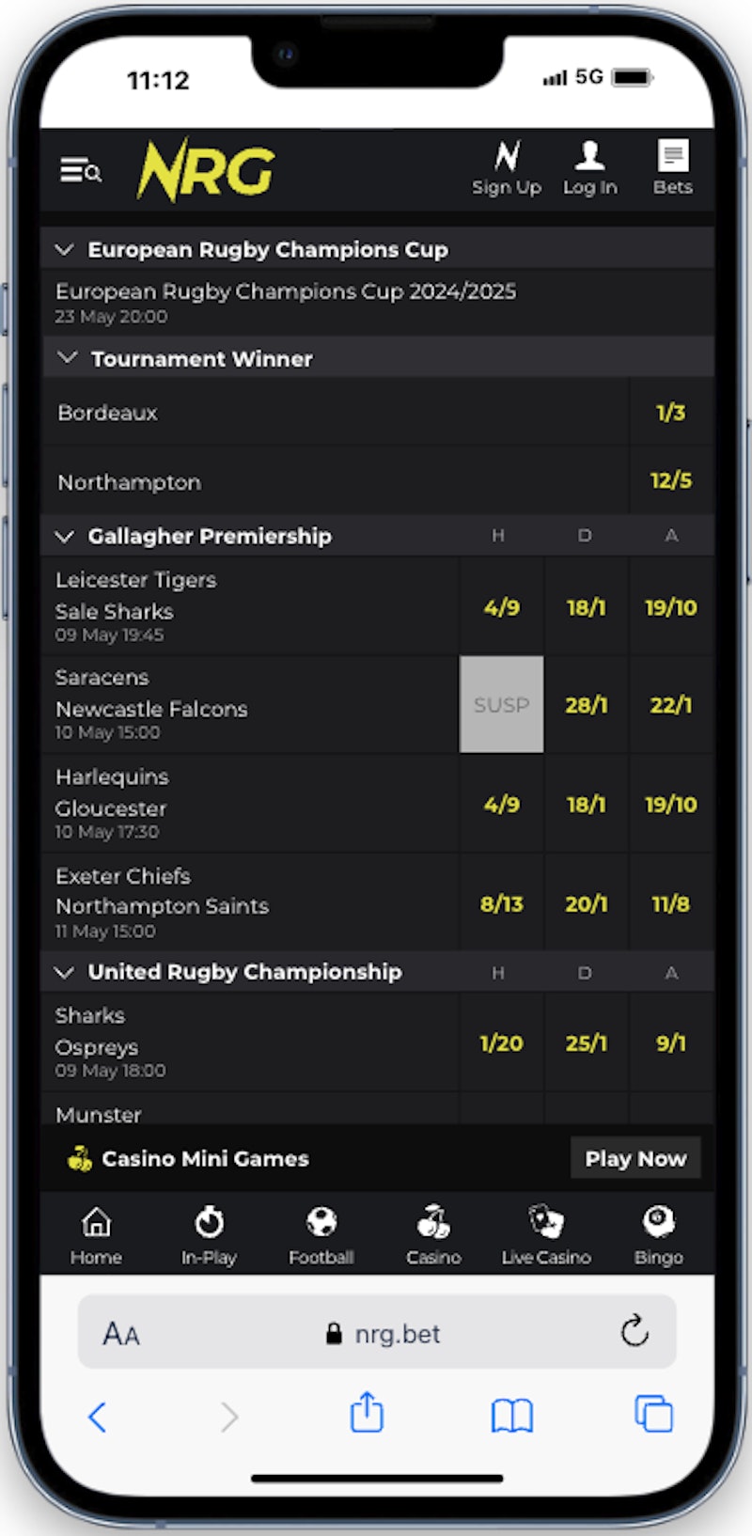Collapse the European Rugby Champions Cup section

(x=65, y=250)
